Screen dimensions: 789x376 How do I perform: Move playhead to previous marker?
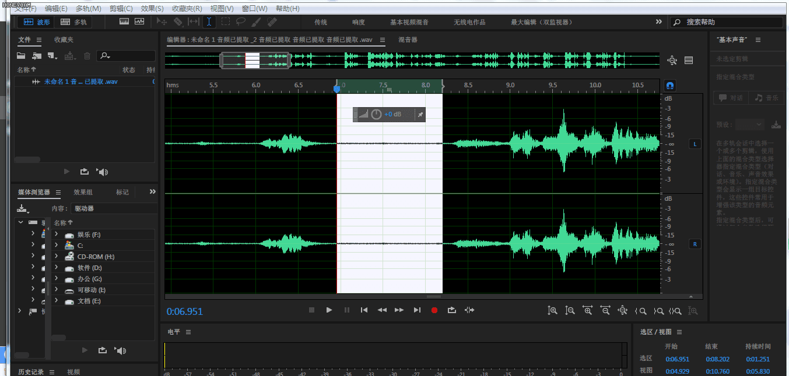point(364,310)
